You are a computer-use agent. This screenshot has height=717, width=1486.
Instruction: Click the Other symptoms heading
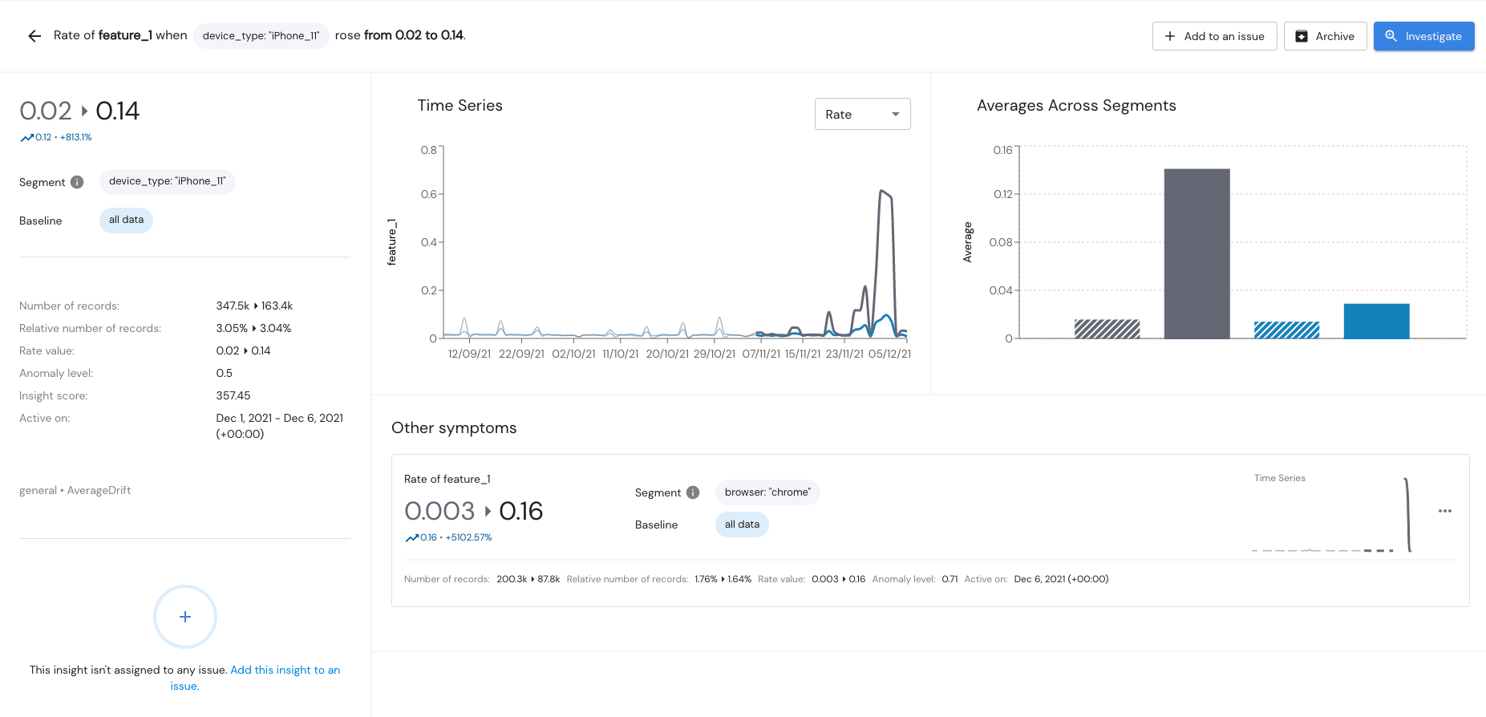(x=454, y=427)
